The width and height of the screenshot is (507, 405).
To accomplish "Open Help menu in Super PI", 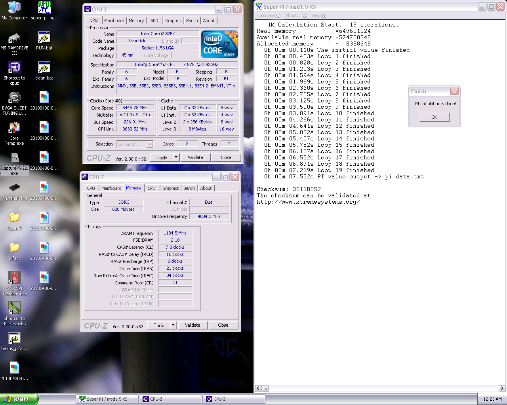I will (x=319, y=15).
